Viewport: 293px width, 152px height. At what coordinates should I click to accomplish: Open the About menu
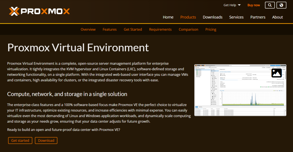277,17
